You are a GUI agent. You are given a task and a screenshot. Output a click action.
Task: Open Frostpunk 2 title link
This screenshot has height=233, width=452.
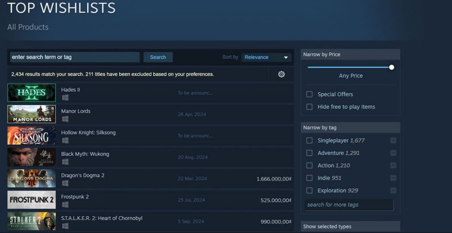click(x=75, y=197)
